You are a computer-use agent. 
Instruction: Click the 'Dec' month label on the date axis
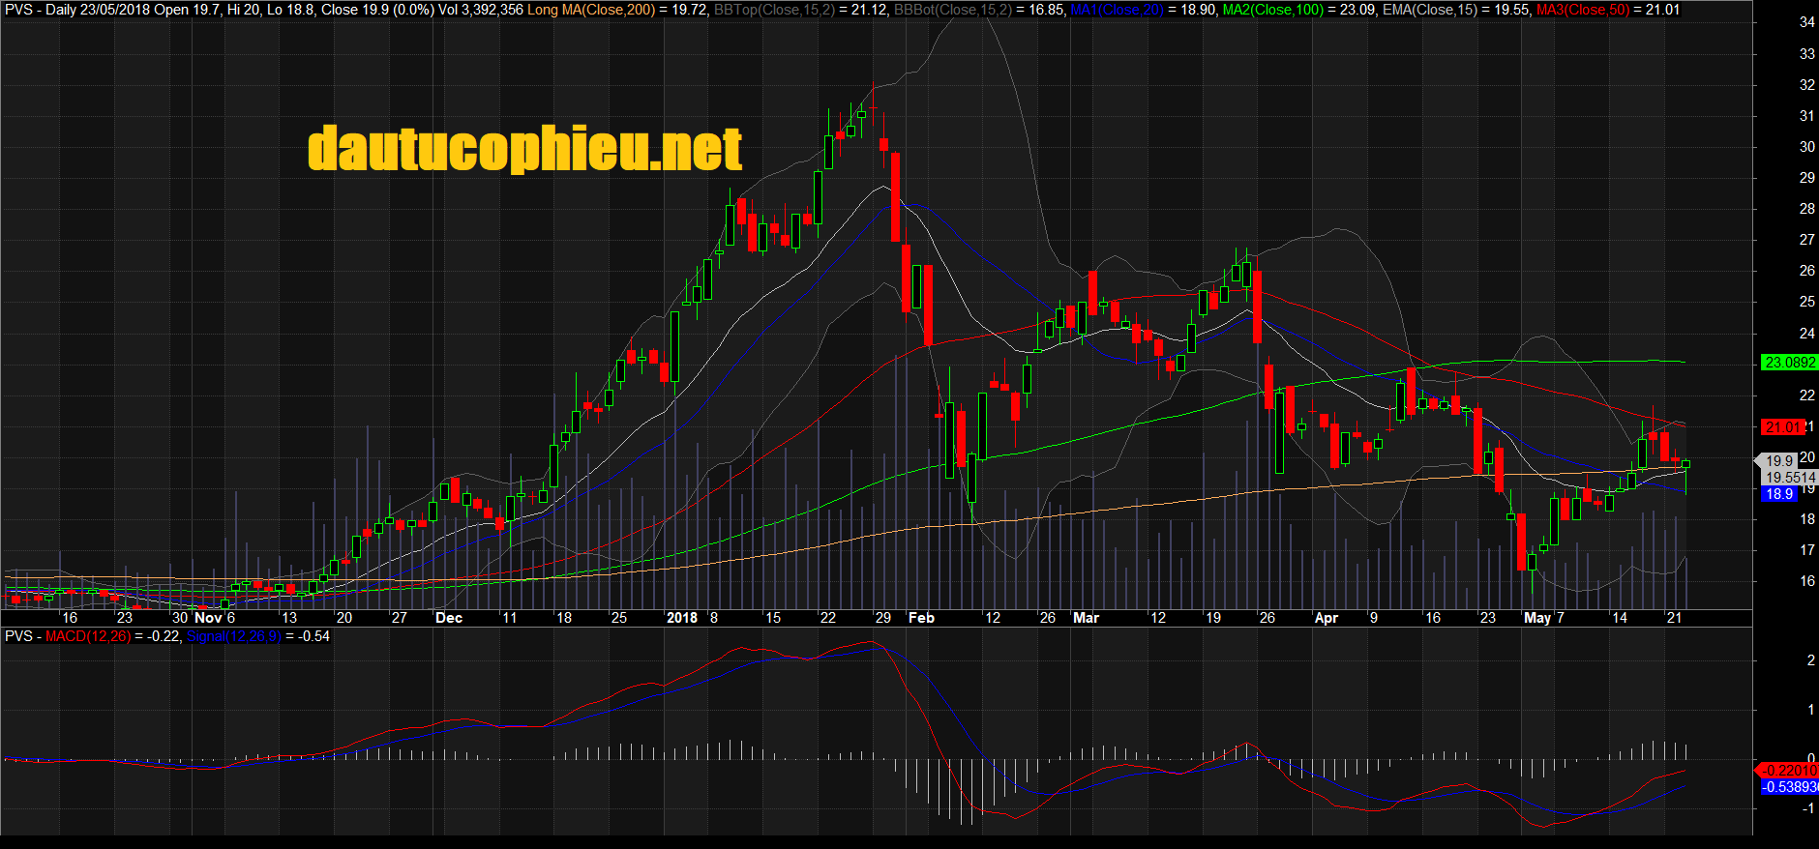pyautogui.click(x=449, y=618)
